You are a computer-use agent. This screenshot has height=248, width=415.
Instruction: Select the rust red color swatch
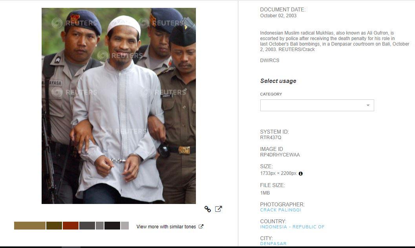coord(70,226)
